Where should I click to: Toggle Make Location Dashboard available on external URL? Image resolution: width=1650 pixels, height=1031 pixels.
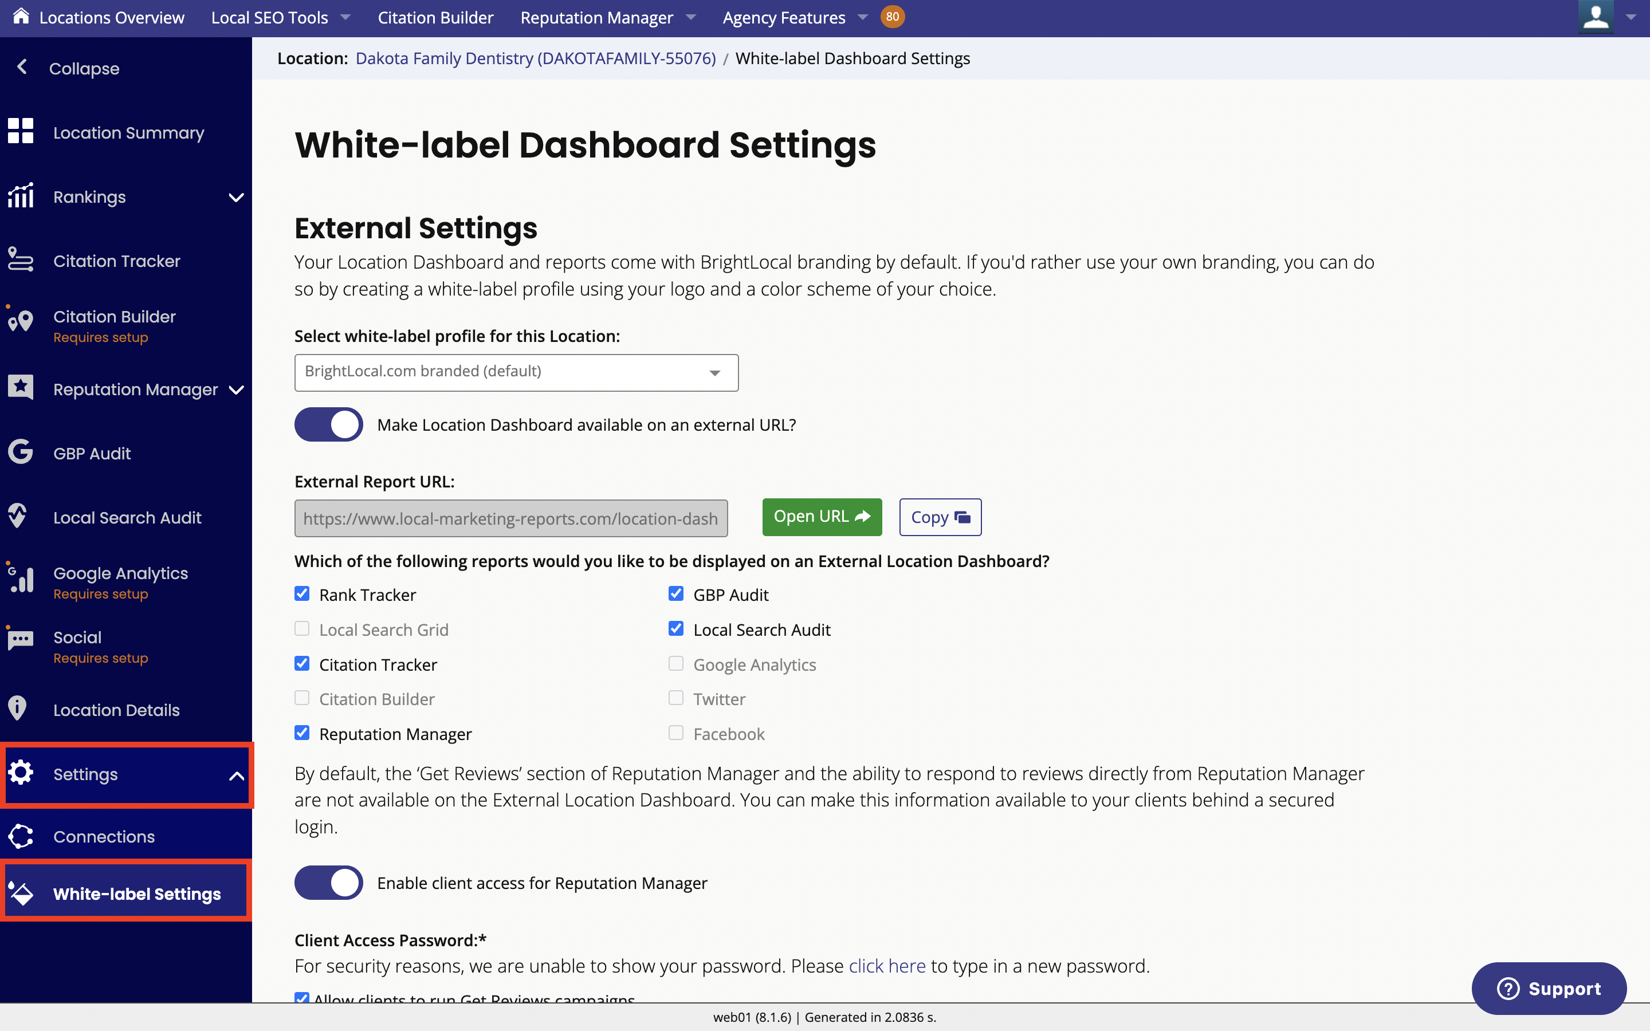tap(328, 424)
